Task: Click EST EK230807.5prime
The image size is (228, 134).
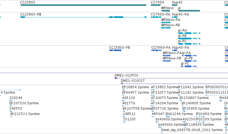Action: pos(194,98)
